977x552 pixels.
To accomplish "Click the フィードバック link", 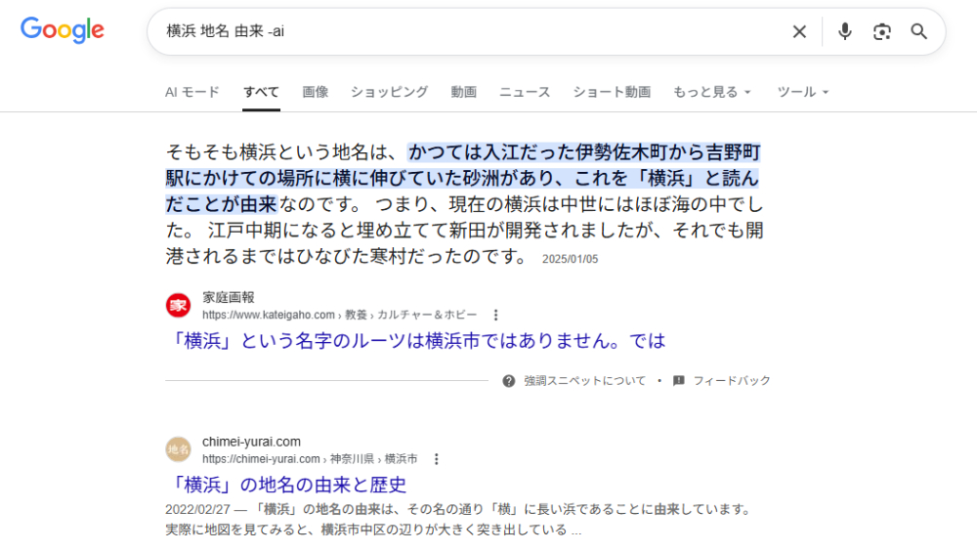I will tap(732, 381).
